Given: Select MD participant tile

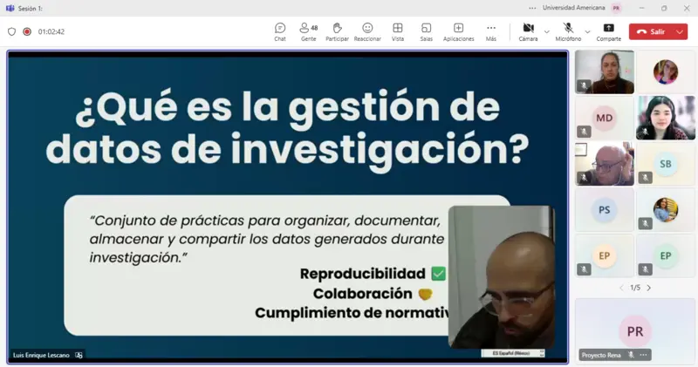Looking at the screenshot, I should click(x=604, y=118).
